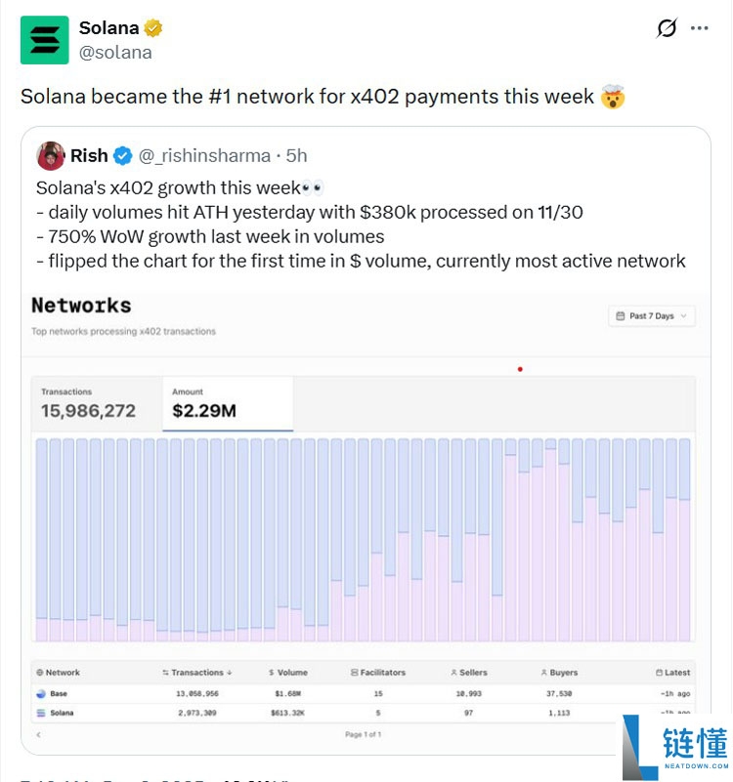
Task: Open Grok analysis via the compass icon
Action: 666,29
